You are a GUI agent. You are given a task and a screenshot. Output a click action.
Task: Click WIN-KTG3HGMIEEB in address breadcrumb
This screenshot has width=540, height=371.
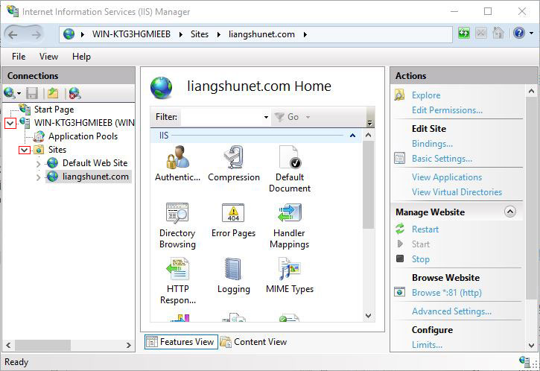click(131, 34)
